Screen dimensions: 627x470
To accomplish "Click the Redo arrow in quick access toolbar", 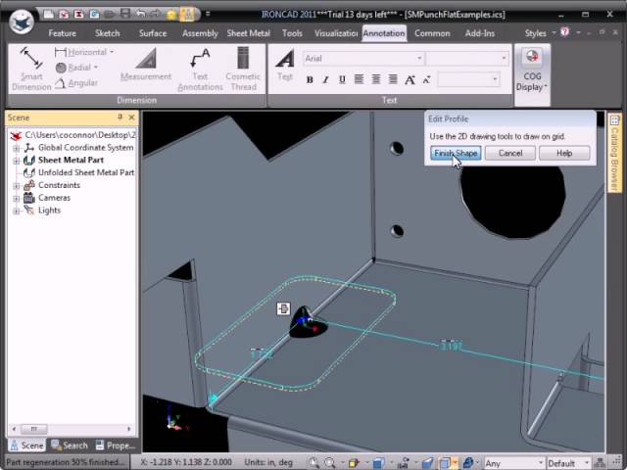I will (155, 14).
